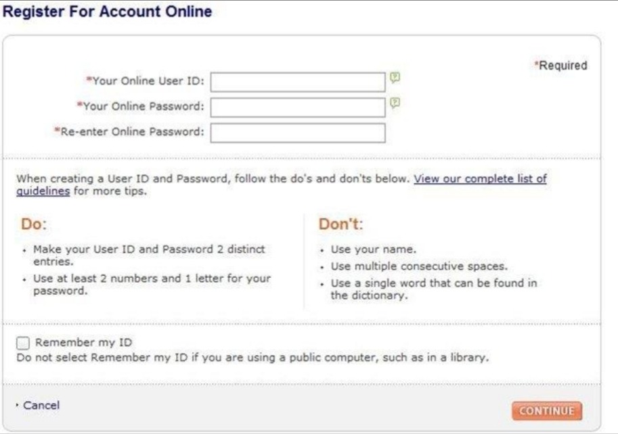Click into the Your Online Password field
Viewport: 618px width, 434px height.
click(x=298, y=107)
